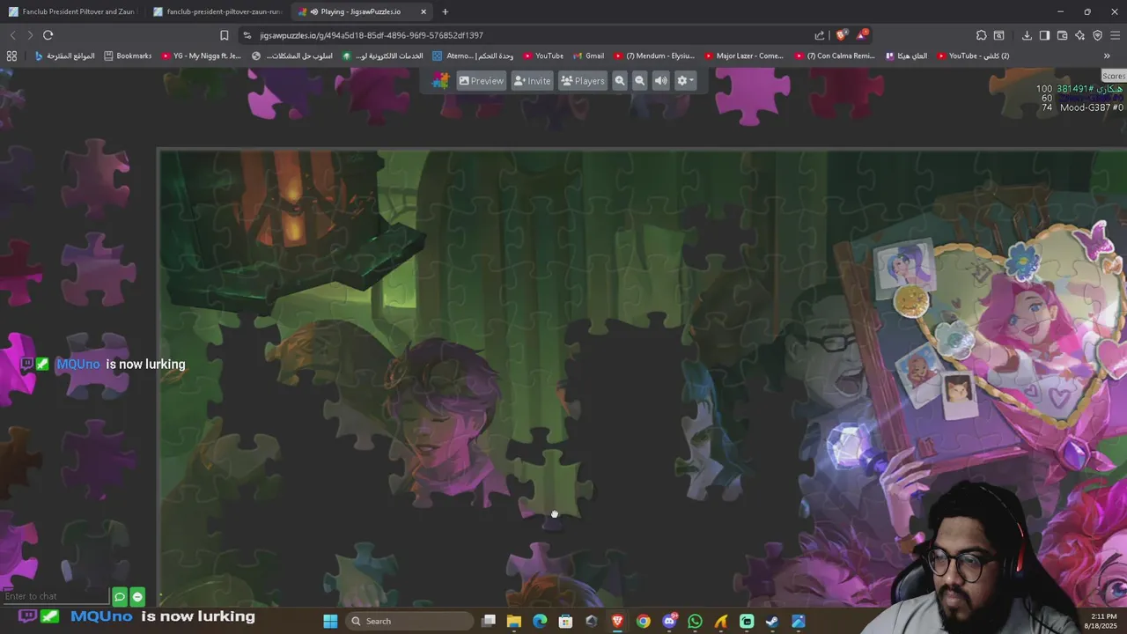Click the green minus chat icon
The width and height of the screenshot is (1127, 634).
137,597
